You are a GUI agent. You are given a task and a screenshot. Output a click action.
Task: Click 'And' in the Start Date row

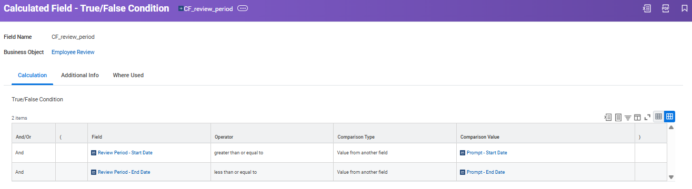[x=20, y=153]
